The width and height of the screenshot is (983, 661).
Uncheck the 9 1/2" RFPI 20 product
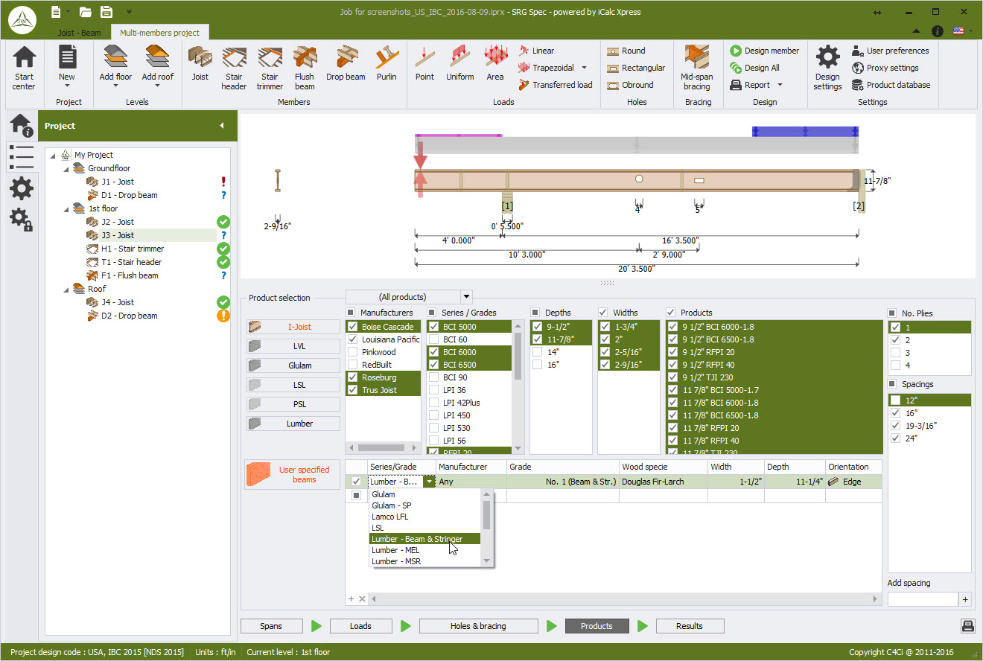[x=673, y=352]
